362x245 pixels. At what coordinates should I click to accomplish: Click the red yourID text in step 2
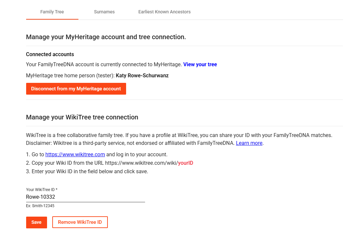click(x=186, y=163)
